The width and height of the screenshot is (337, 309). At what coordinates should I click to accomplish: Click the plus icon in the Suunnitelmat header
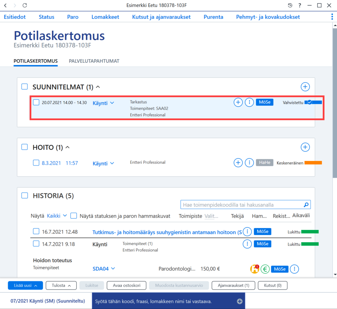coord(305,87)
